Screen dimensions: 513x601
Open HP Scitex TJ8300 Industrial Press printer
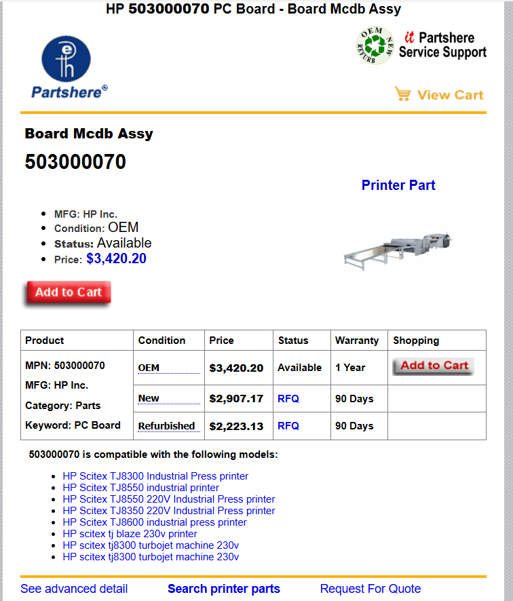[155, 476]
